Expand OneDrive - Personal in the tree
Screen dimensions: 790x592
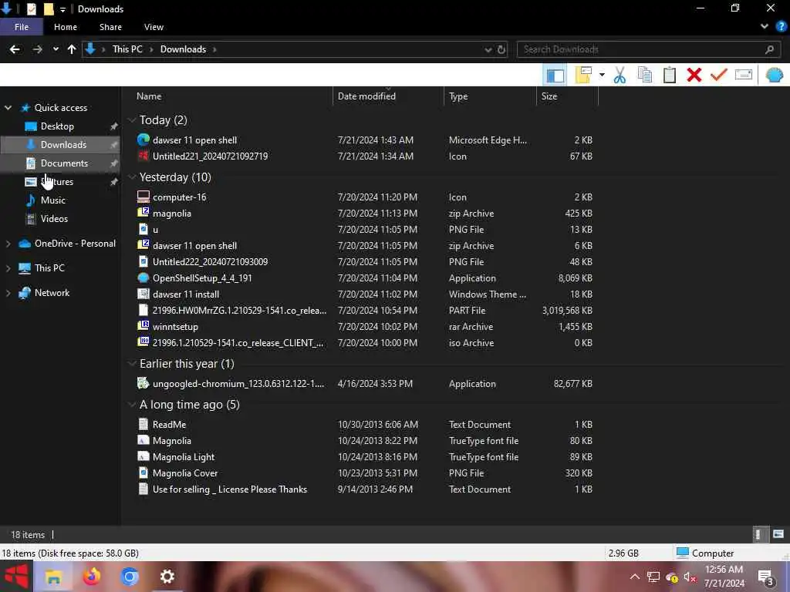click(x=8, y=244)
